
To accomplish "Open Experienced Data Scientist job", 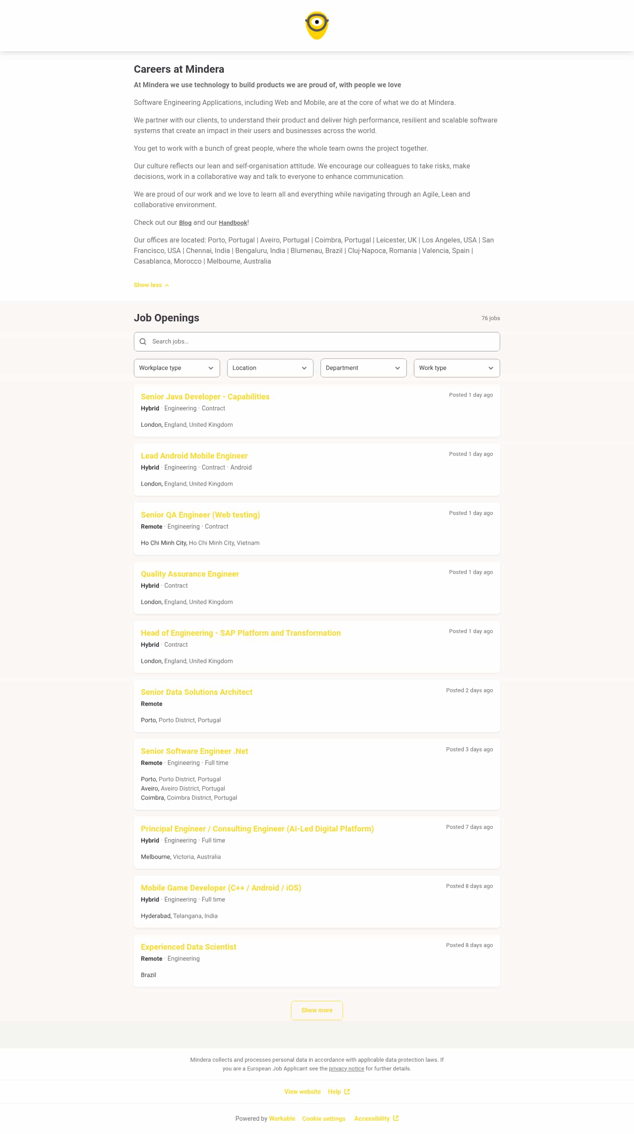I will [188, 947].
